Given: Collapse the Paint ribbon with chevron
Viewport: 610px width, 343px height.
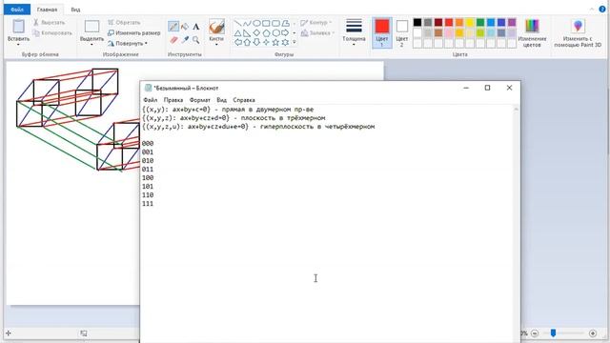Looking at the screenshot, I should (592, 9).
